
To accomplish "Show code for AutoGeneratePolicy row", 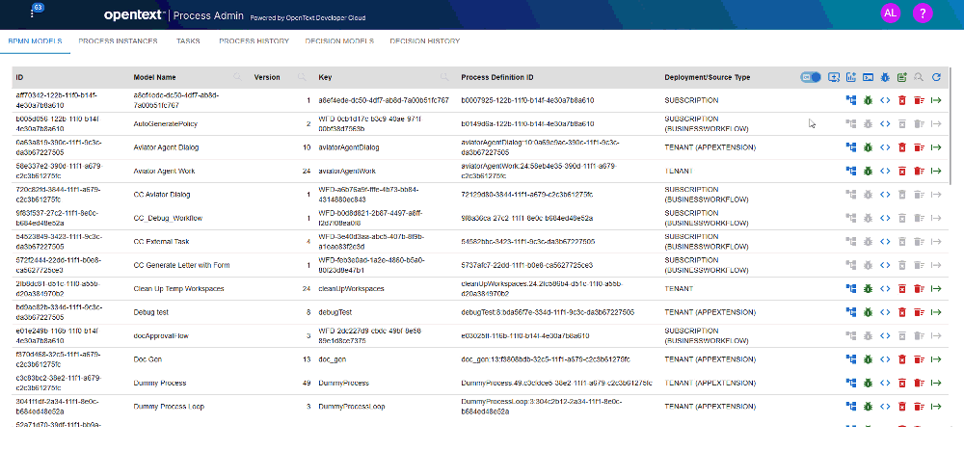I will click(x=885, y=123).
